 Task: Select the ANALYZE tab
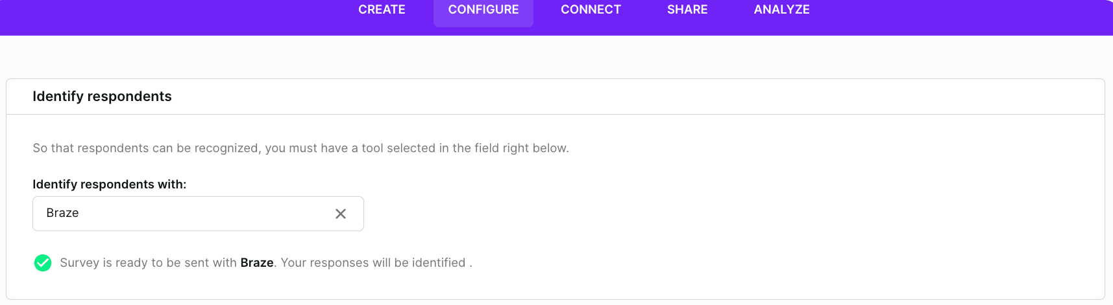[781, 10]
